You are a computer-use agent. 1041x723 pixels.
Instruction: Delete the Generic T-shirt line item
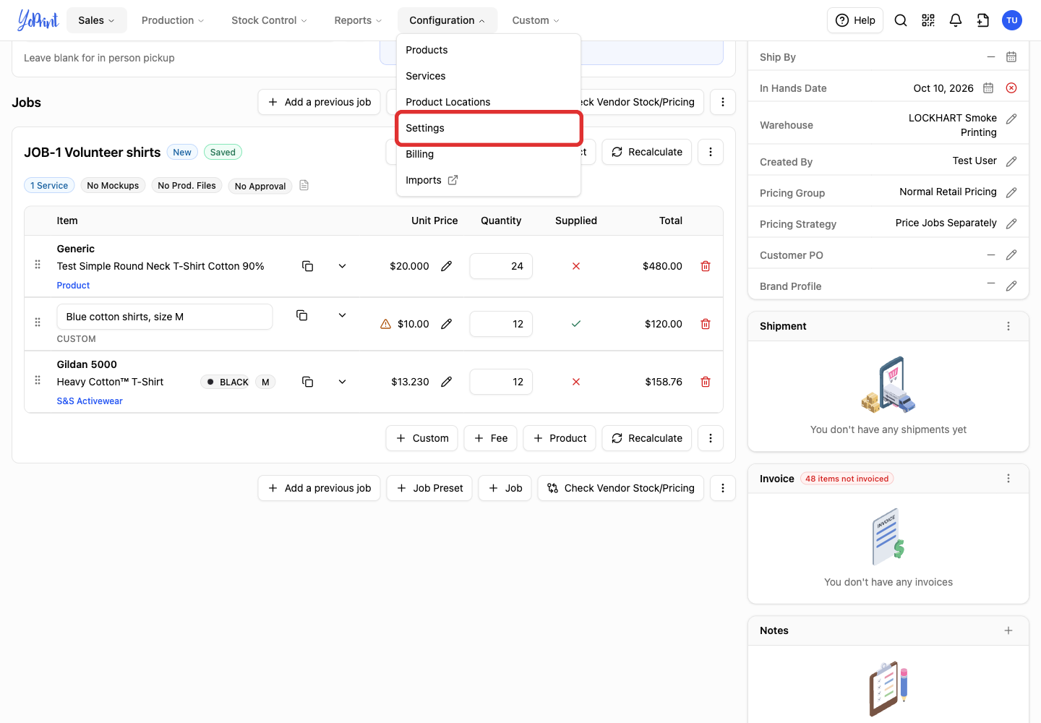click(706, 266)
